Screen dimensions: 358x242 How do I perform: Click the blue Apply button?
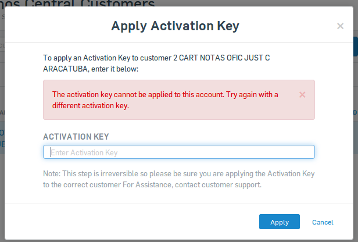tap(279, 222)
